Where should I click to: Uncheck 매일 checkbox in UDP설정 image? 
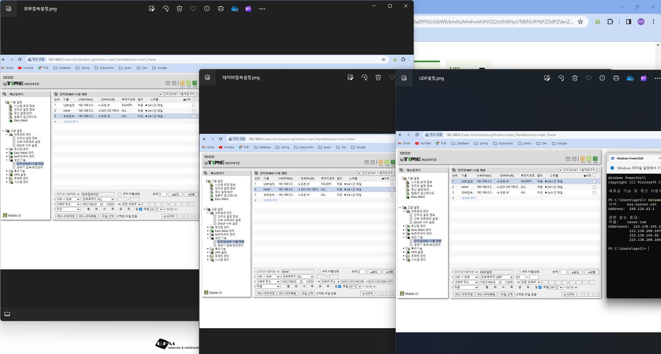[540, 287]
